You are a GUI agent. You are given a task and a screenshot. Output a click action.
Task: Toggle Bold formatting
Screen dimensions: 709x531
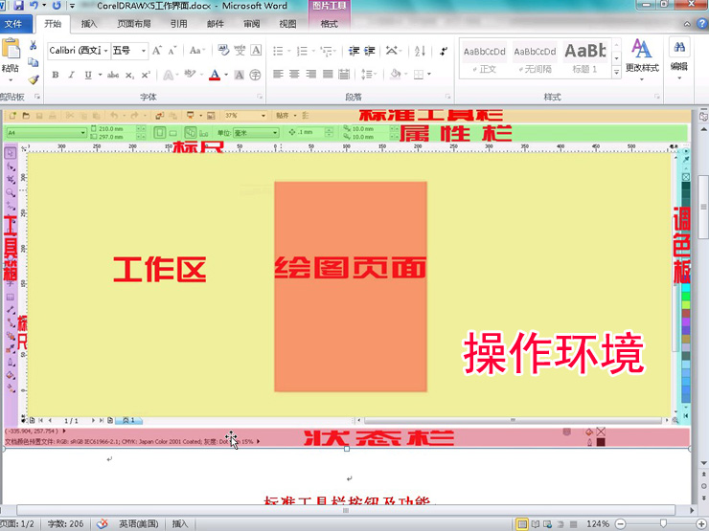pyautogui.click(x=56, y=75)
